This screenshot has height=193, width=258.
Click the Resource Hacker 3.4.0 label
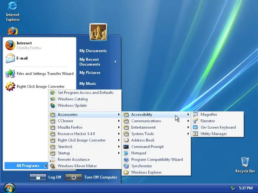76,134
